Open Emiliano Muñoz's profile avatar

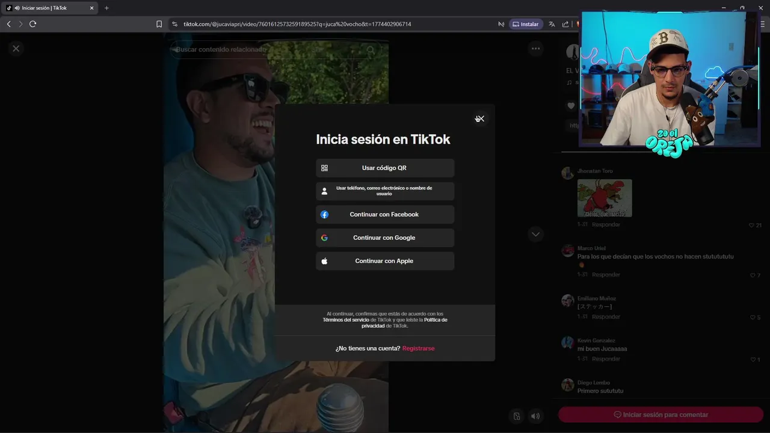coord(567,301)
